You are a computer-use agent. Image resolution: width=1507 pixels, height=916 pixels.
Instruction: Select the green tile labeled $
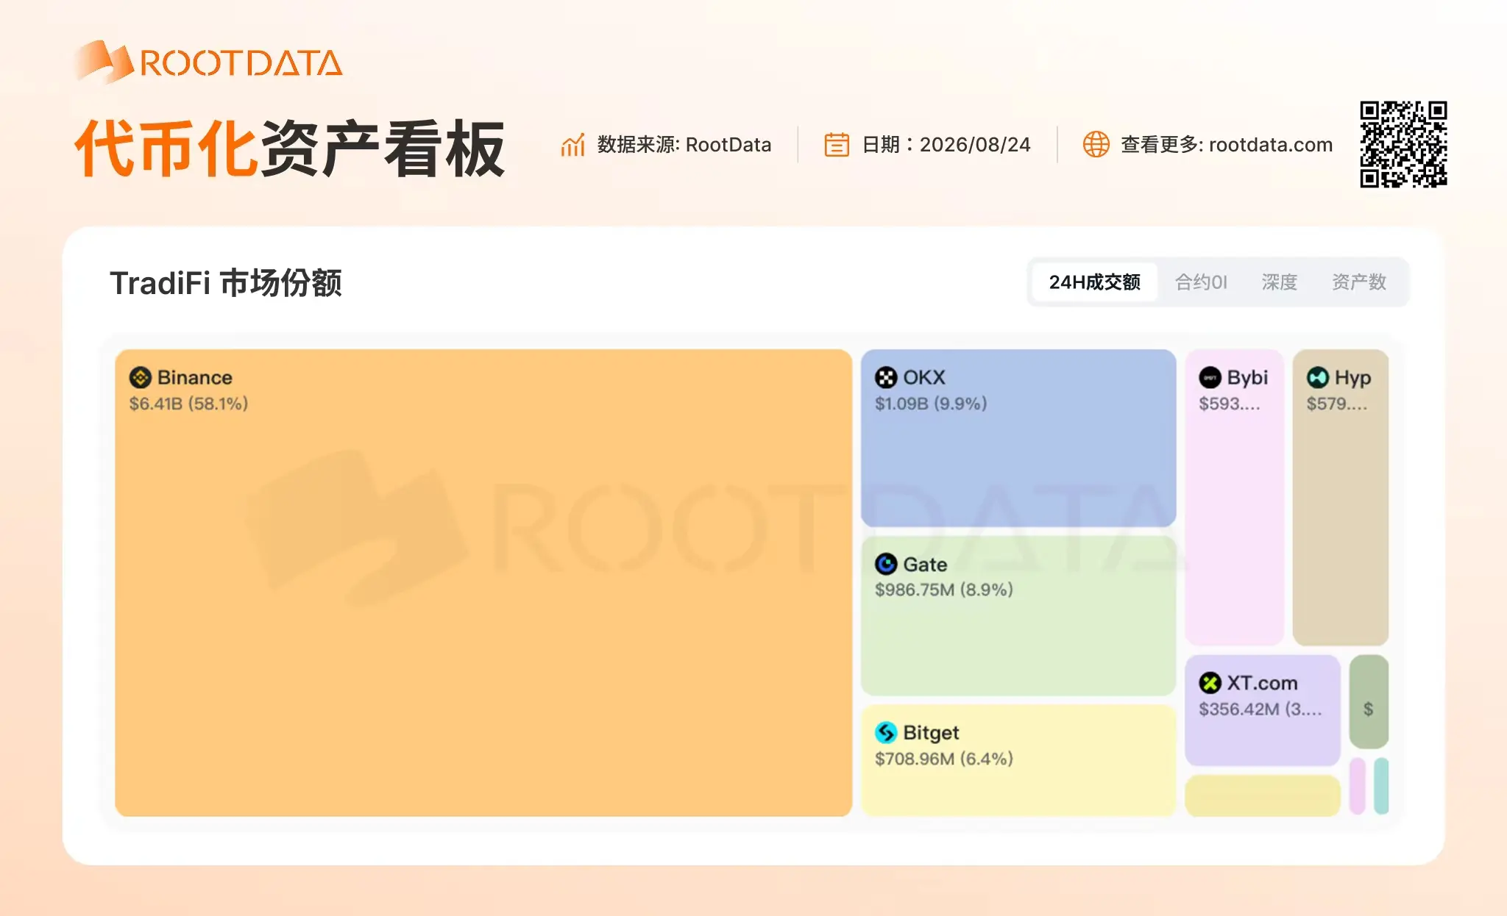(x=1369, y=701)
